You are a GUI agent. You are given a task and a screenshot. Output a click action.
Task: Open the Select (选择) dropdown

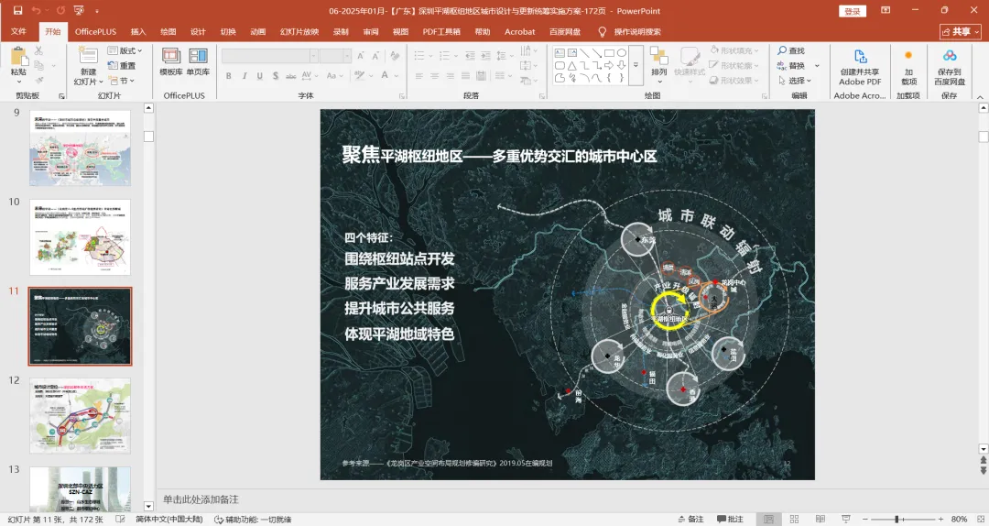(795, 81)
